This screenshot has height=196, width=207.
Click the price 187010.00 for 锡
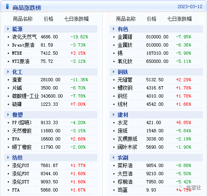pos(157,53)
